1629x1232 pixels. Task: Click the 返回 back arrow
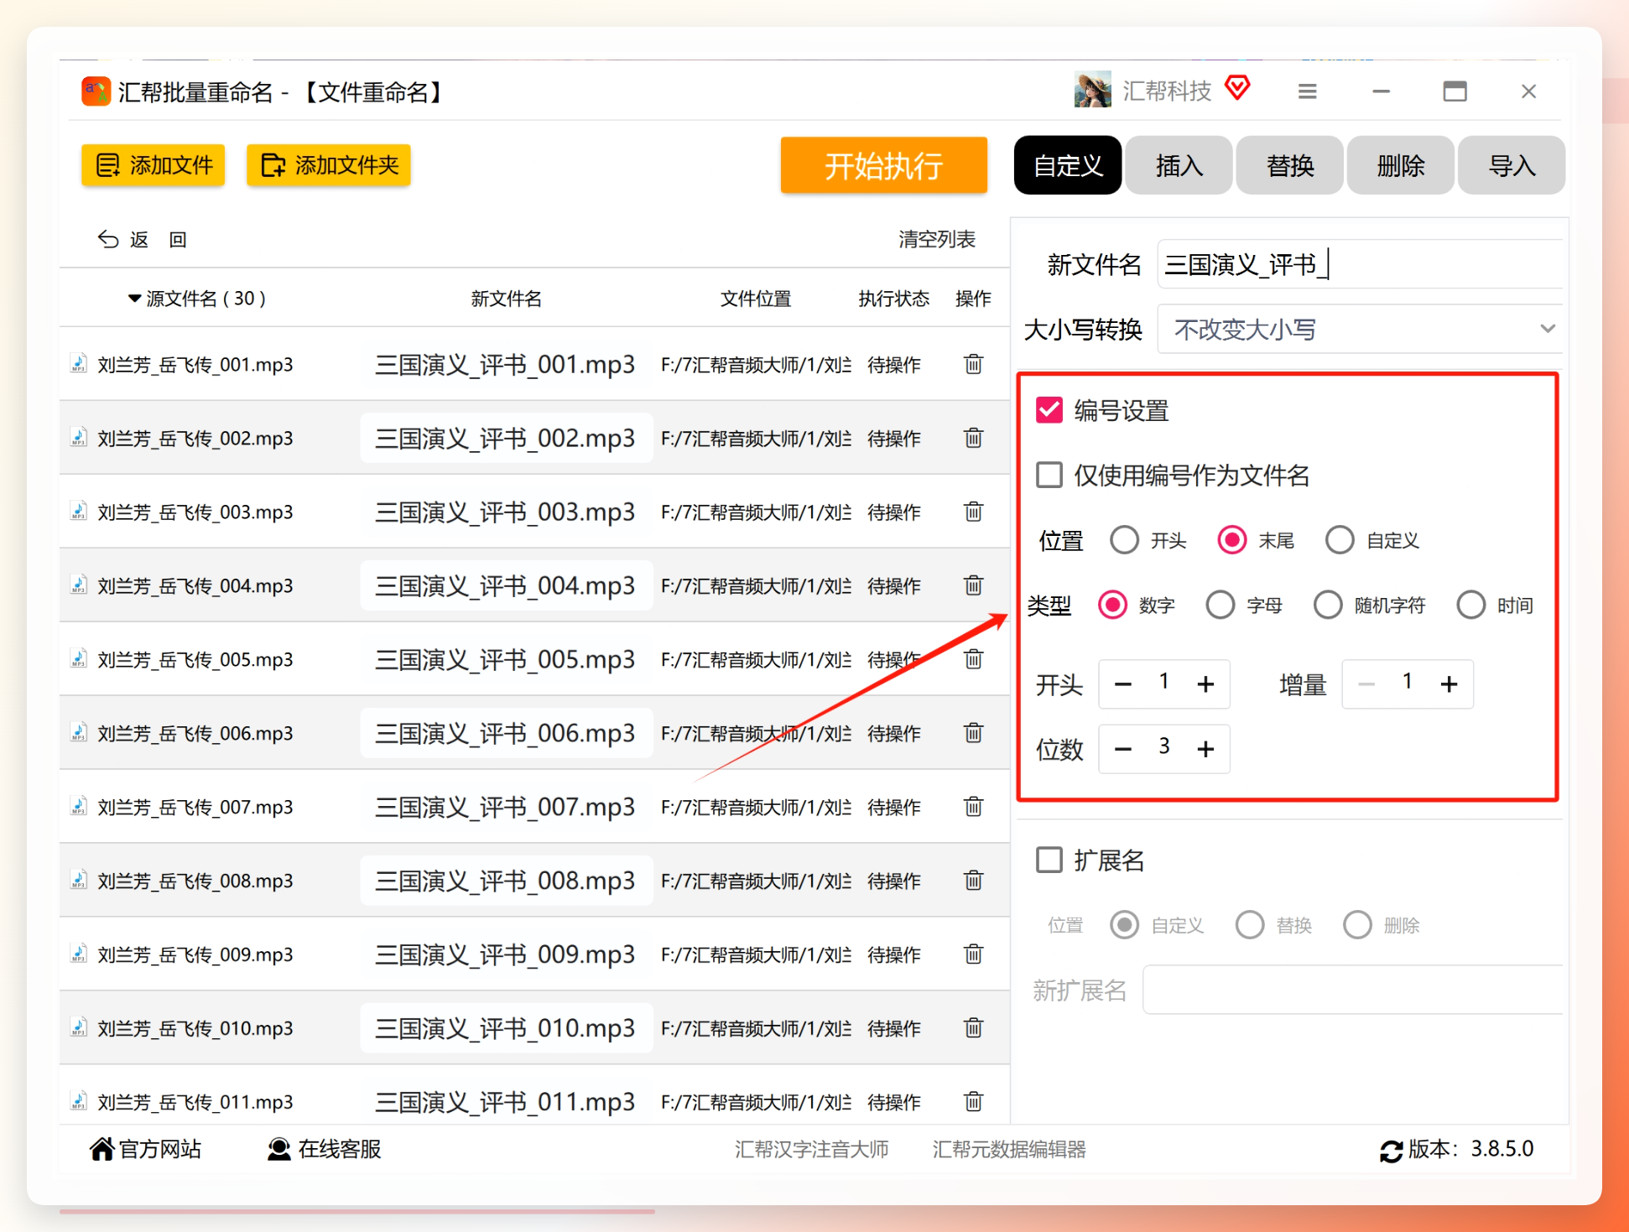(108, 240)
